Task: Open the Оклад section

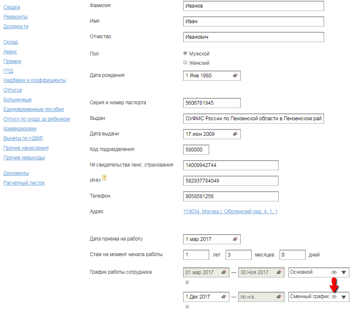Action: click(11, 42)
